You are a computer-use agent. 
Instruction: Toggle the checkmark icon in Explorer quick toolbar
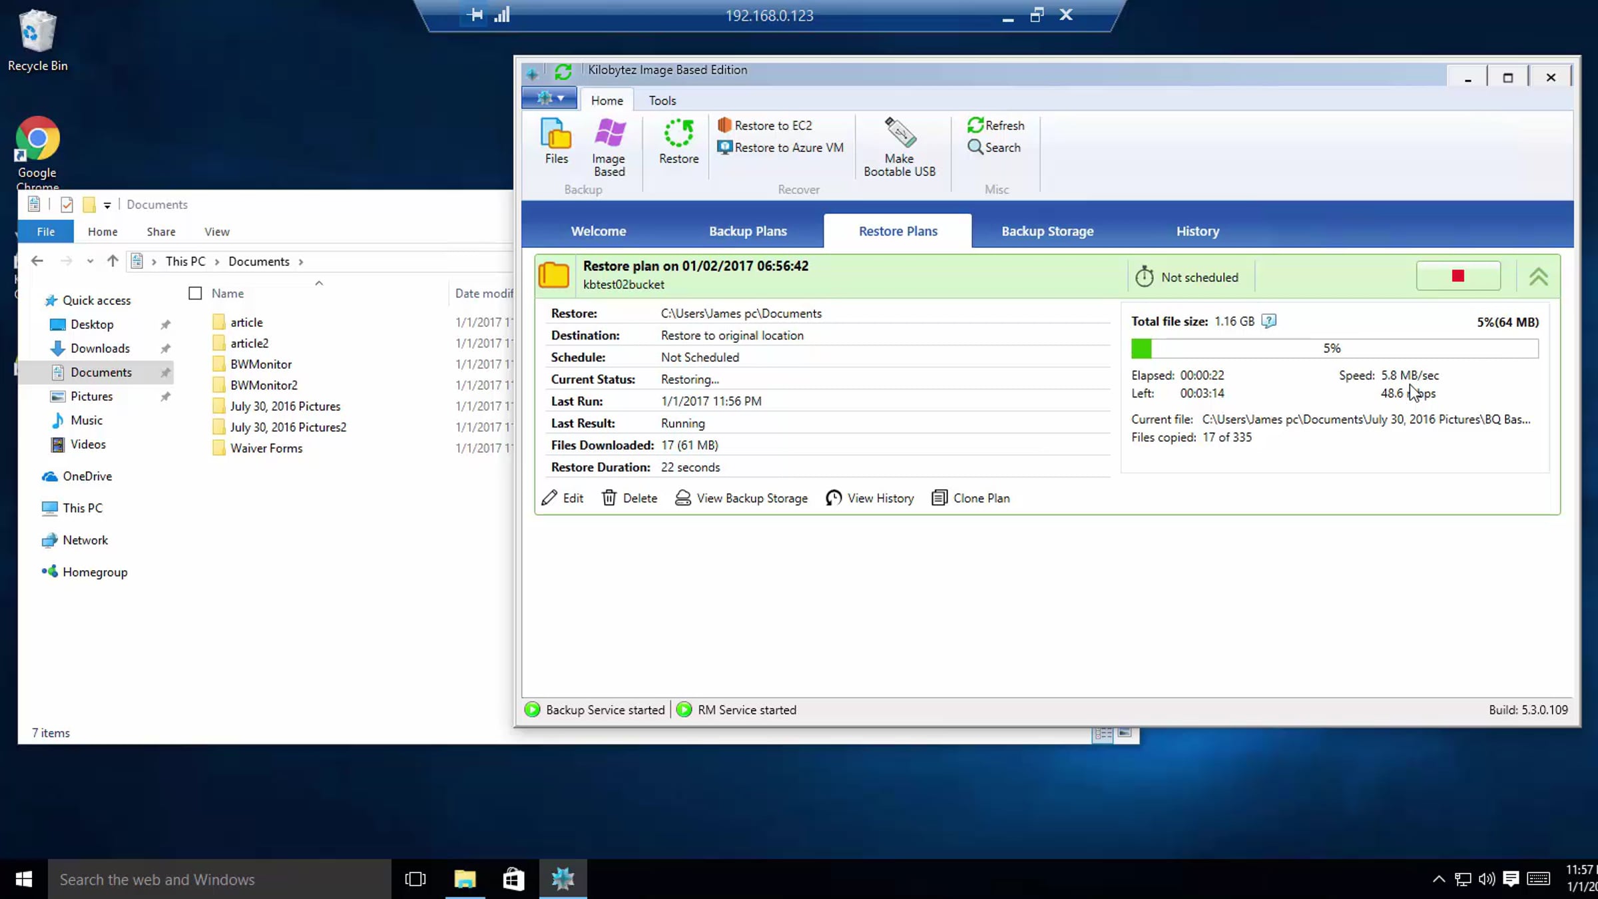[x=67, y=204]
